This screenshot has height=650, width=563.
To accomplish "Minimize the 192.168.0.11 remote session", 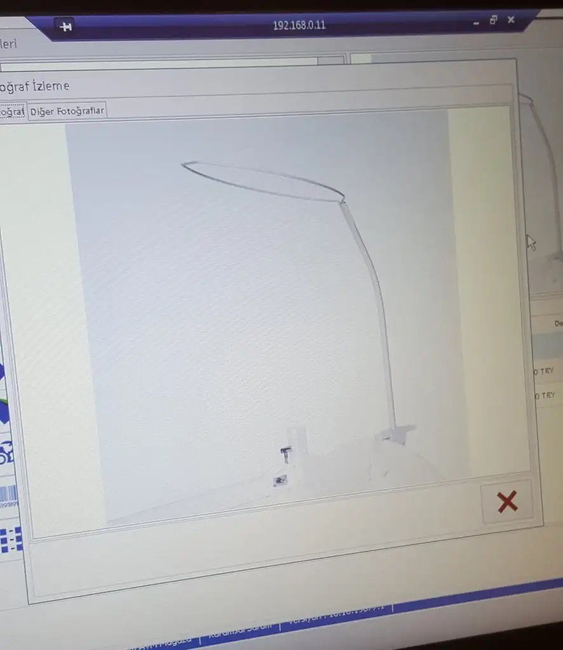I will (x=476, y=23).
